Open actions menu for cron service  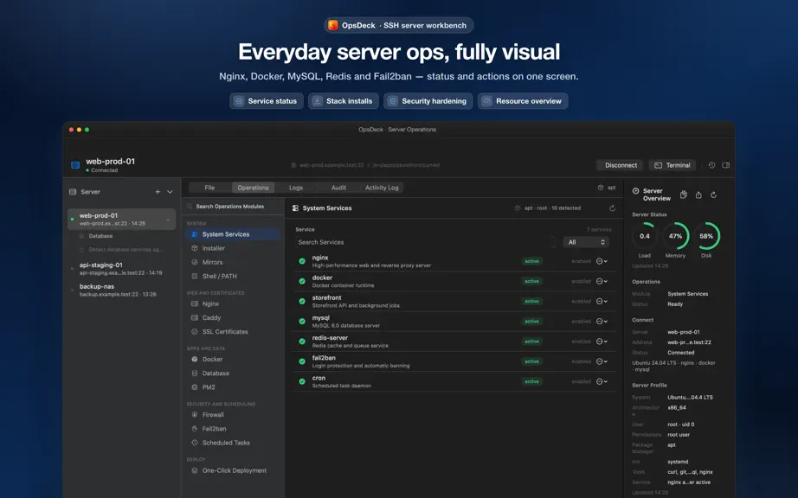[x=602, y=381]
